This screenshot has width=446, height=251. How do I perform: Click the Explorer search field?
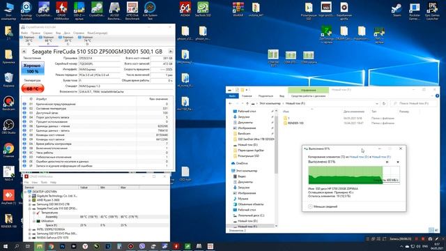[414, 104]
